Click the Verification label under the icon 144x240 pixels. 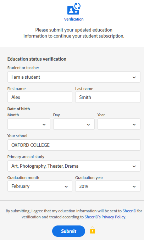(x=74, y=19)
